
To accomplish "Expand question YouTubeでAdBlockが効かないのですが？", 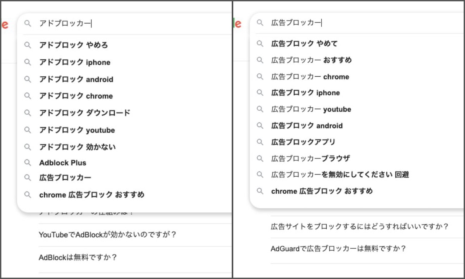I will (x=108, y=235).
